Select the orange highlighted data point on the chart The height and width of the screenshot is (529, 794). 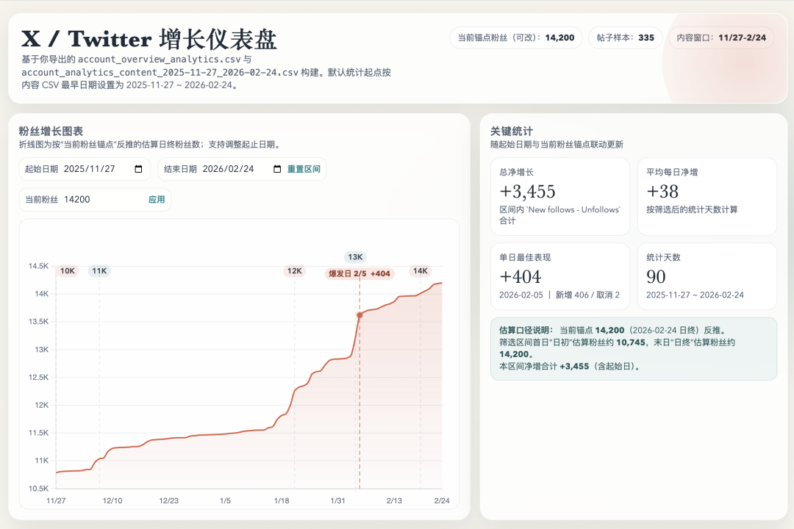[359, 314]
